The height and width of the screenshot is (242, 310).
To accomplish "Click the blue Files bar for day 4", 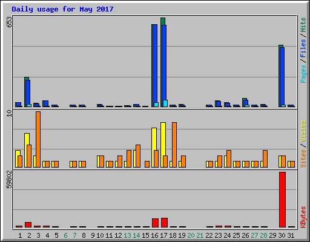I will [x=46, y=103].
